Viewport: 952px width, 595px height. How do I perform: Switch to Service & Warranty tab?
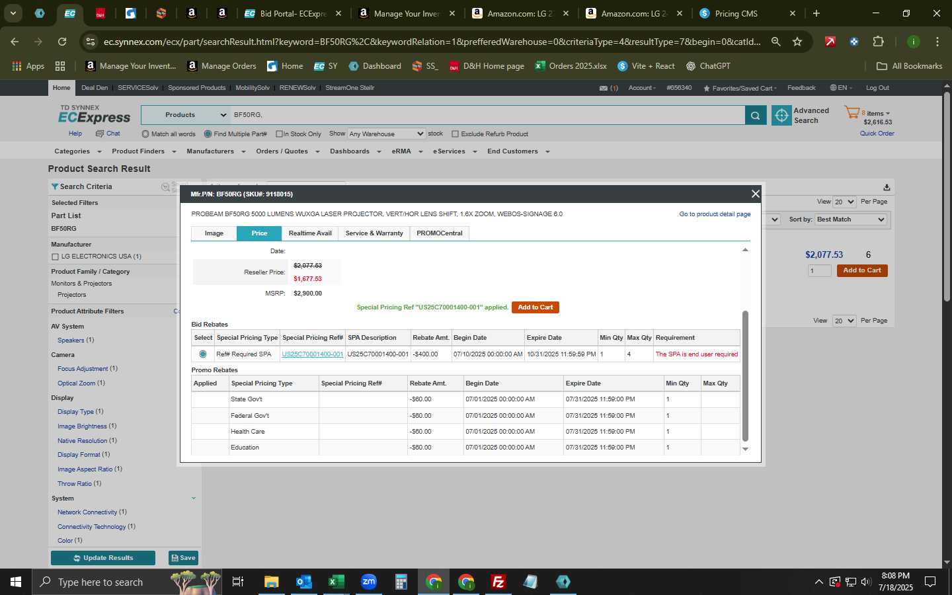[374, 233]
